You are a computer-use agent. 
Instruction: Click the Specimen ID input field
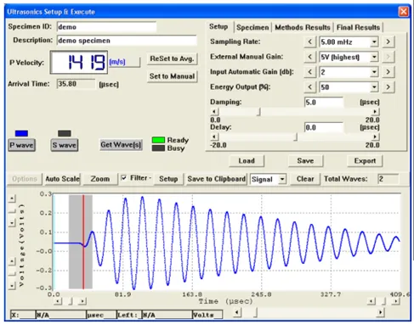click(x=106, y=27)
